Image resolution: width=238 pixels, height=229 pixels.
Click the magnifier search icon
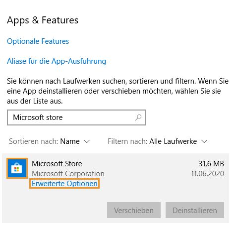click(138, 117)
